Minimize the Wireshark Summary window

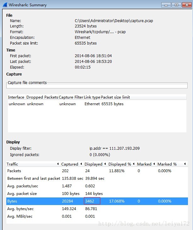click(x=166, y=5)
